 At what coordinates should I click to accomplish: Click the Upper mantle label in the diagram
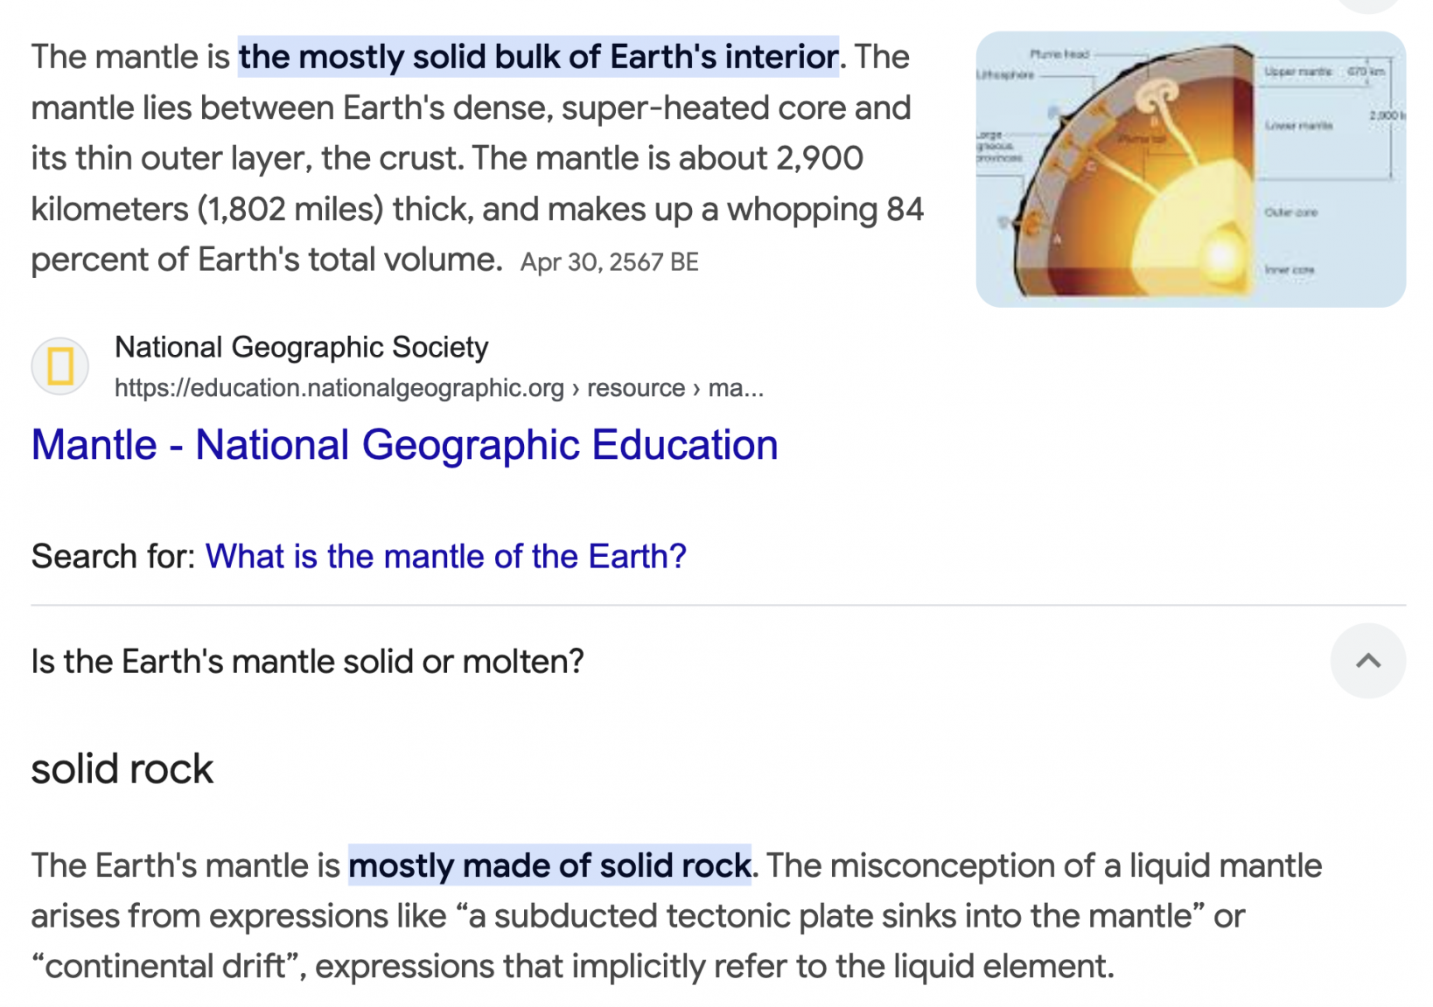(1298, 72)
